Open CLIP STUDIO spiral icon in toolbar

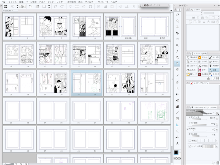pos(23,6)
